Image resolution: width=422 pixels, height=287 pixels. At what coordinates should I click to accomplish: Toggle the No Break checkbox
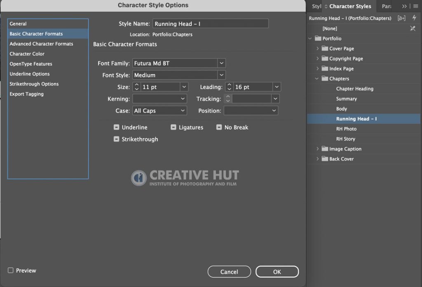pyautogui.click(x=219, y=127)
